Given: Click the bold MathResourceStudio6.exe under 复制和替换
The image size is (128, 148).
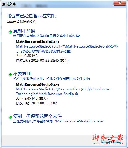Looking at the screenshot, I should (38, 42).
